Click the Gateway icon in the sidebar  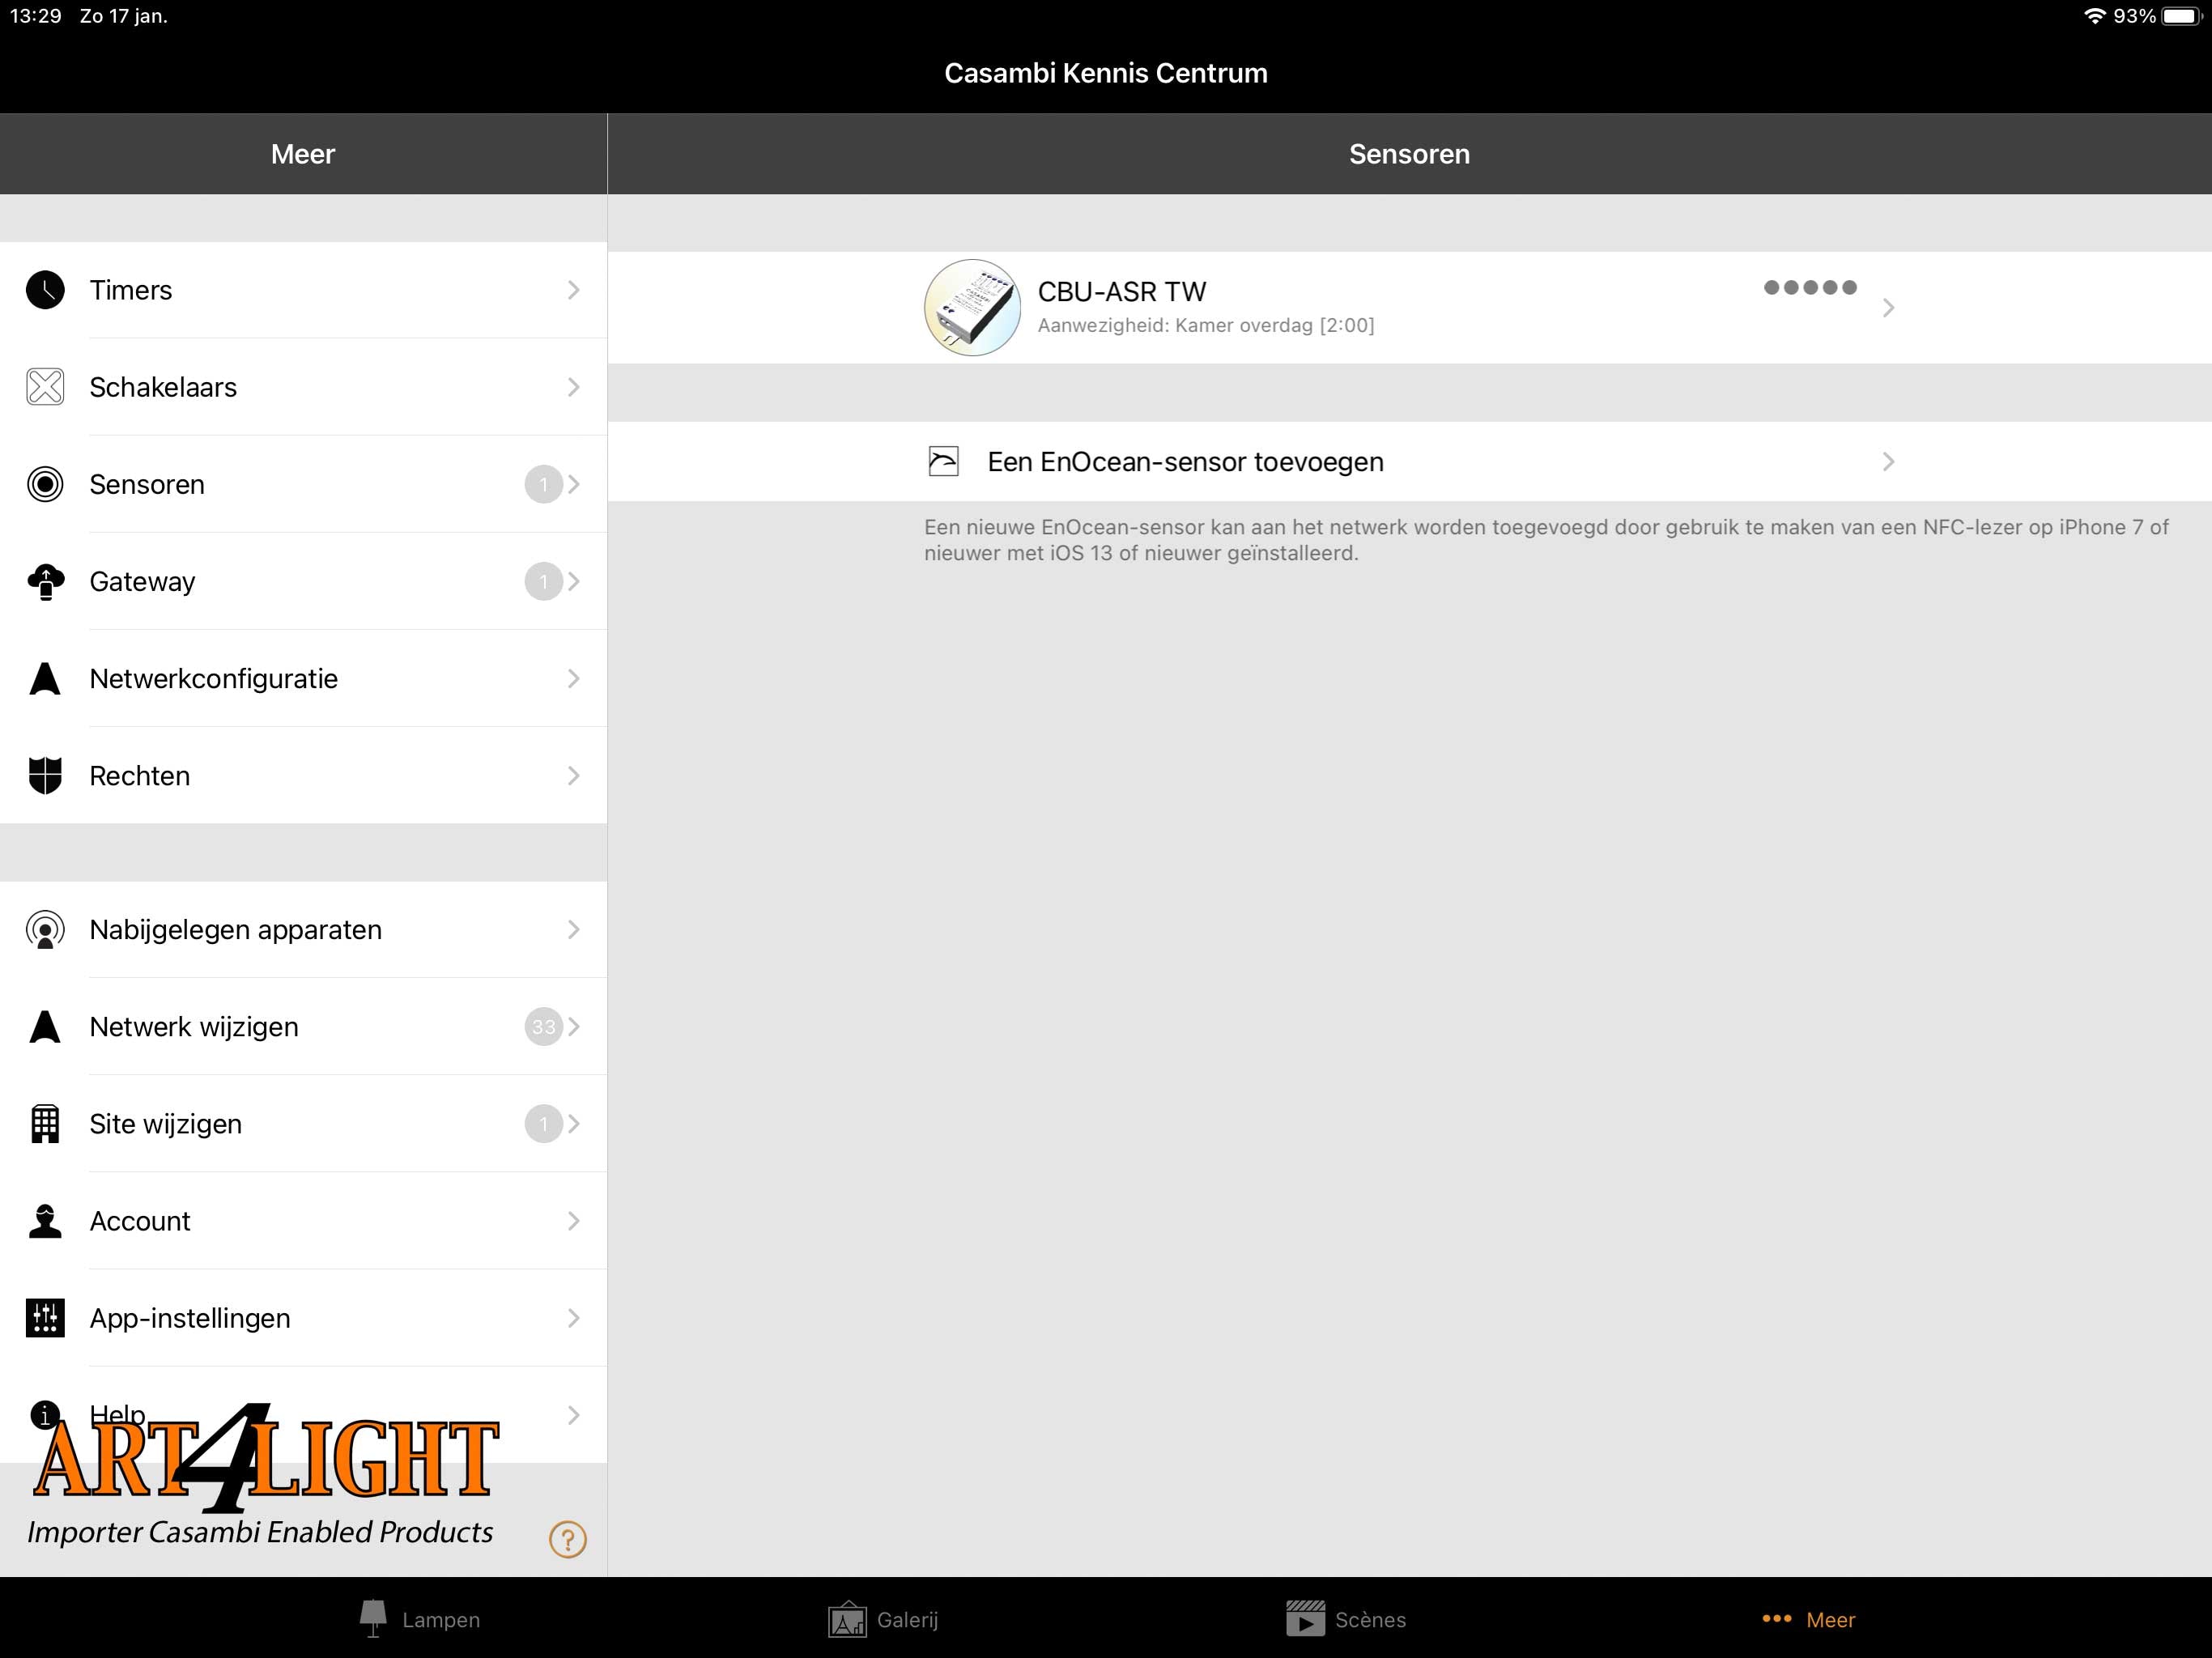(45, 580)
